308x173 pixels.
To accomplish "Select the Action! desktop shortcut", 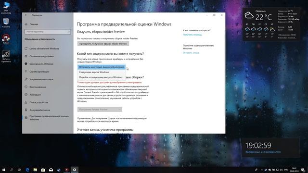I will (x=6, y=39).
